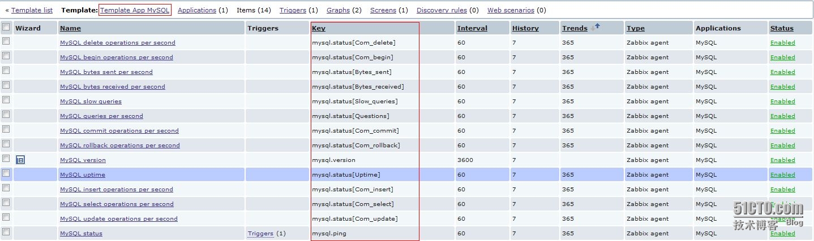Check the MySQL uptime row checkbox

pyautogui.click(x=6, y=173)
